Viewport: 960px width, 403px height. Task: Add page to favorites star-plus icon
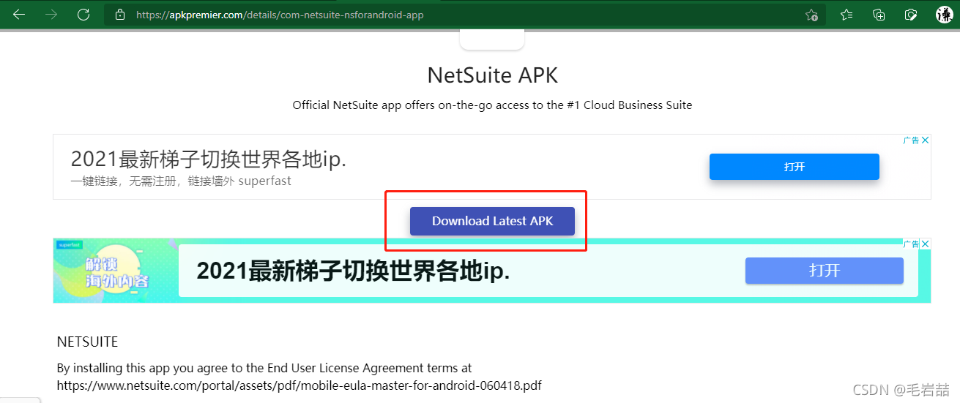click(x=811, y=15)
